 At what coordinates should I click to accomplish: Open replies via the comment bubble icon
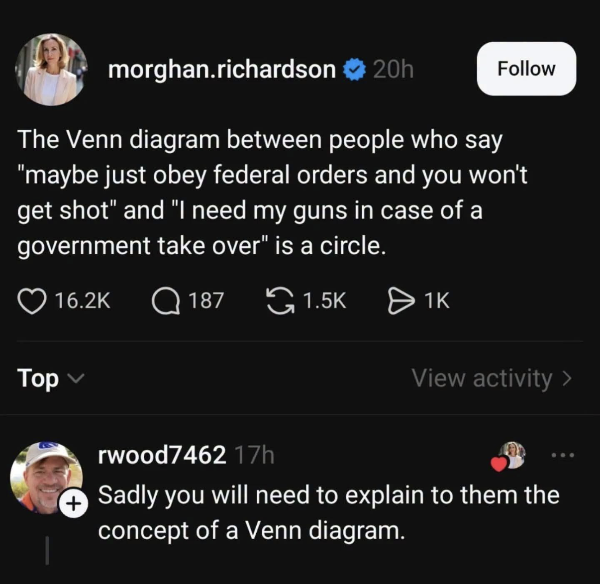pos(166,301)
